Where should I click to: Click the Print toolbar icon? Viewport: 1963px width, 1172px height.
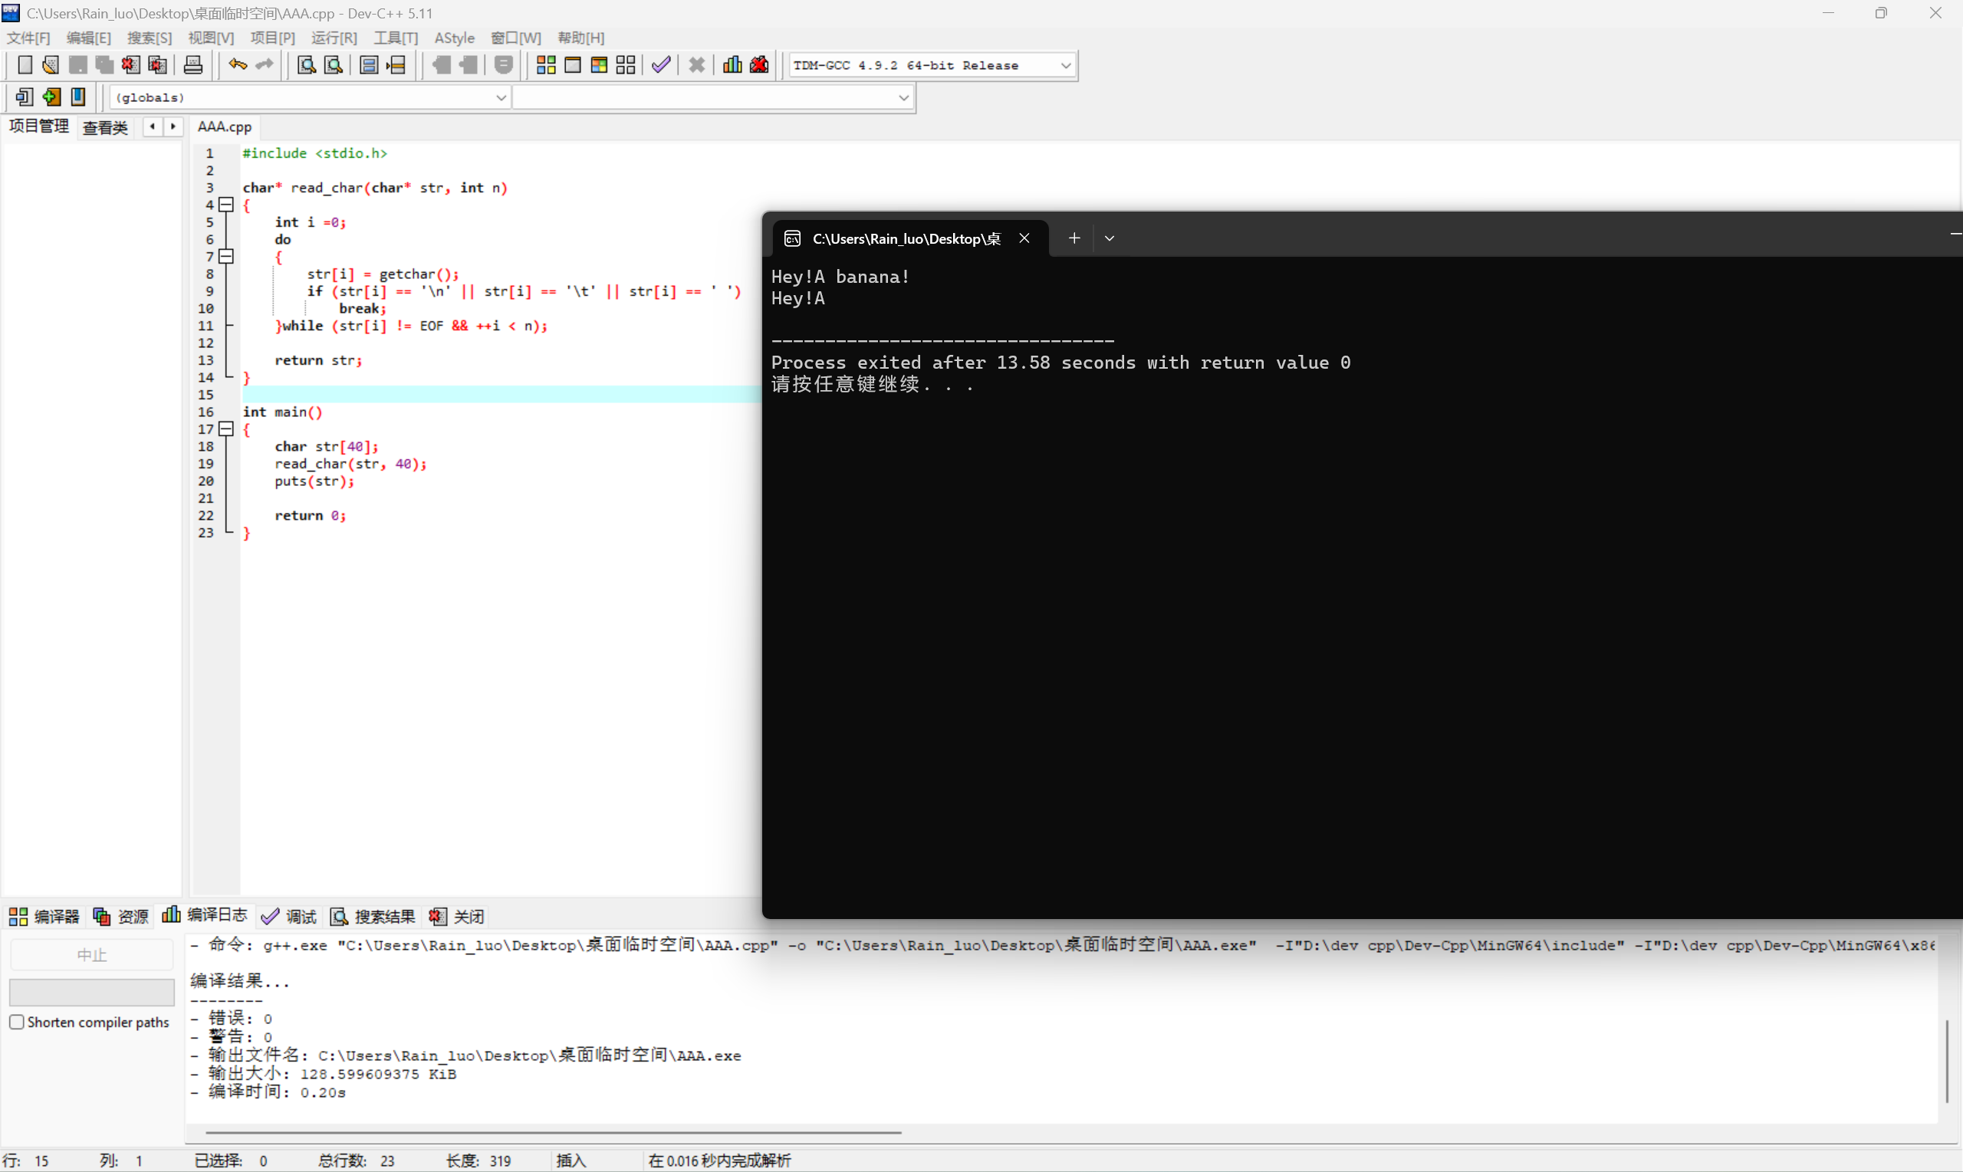tap(192, 66)
